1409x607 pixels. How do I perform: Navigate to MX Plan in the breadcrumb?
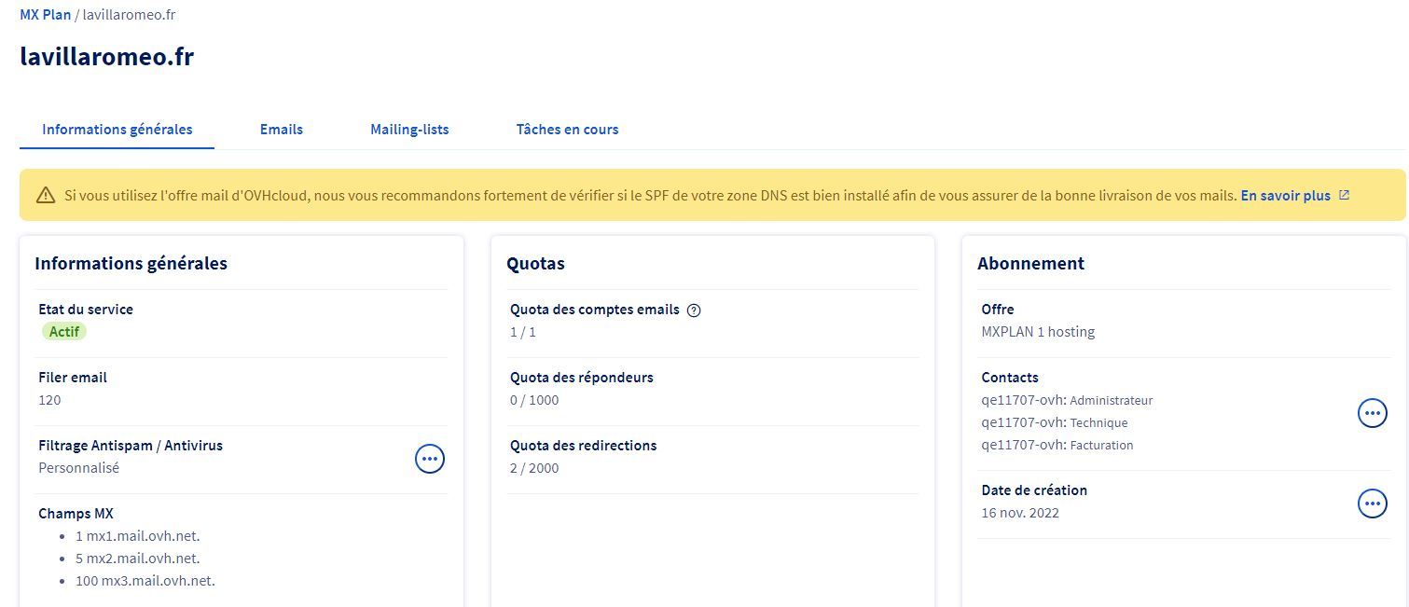[45, 15]
